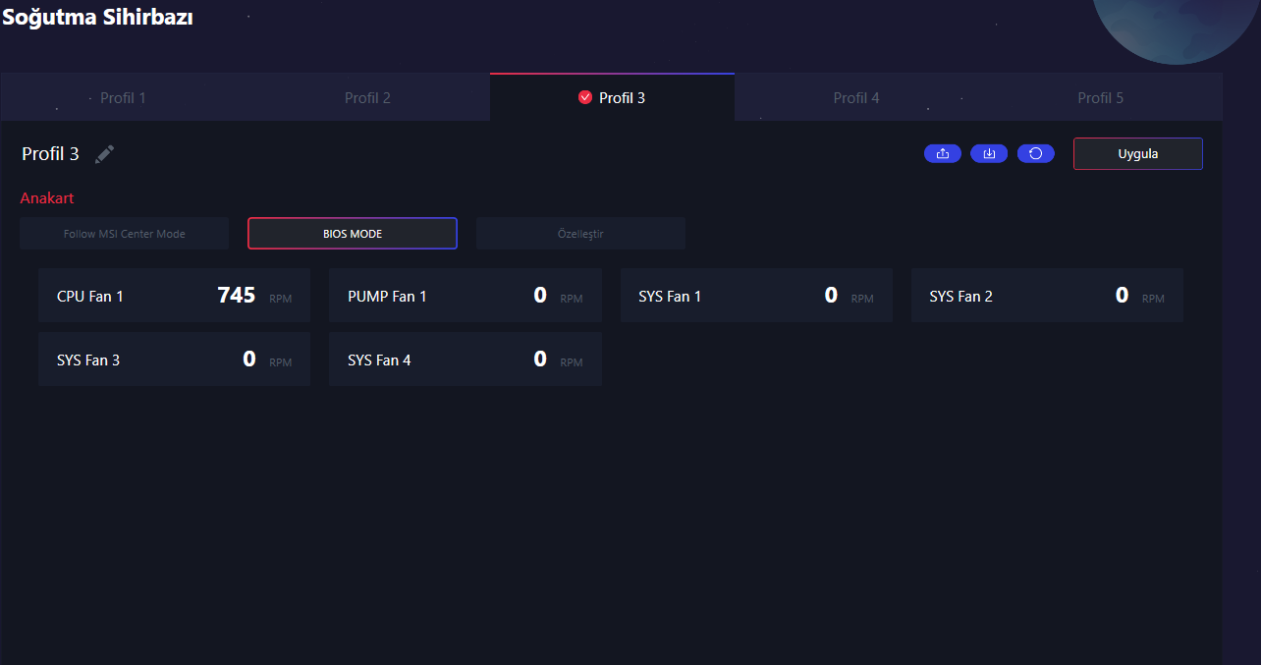Choose the SYS Fan 3 tile
The image size is (1261, 665).
(175, 360)
